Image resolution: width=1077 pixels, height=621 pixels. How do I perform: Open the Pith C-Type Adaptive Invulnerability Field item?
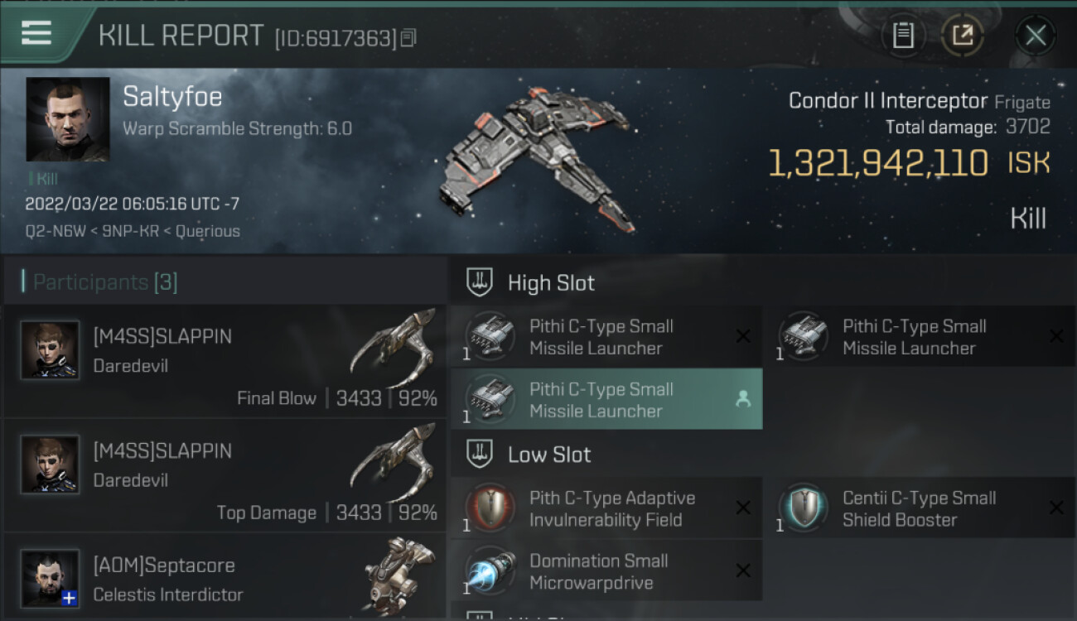point(606,508)
